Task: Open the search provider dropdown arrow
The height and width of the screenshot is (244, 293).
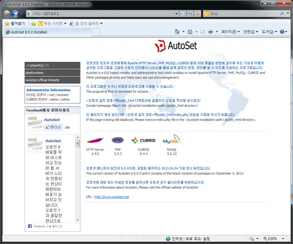Action: click(288, 14)
